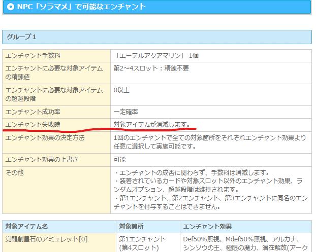Click the 可能 value in the overwrite row
The height and width of the screenshot is (252, 316).
tap(120, 160)
